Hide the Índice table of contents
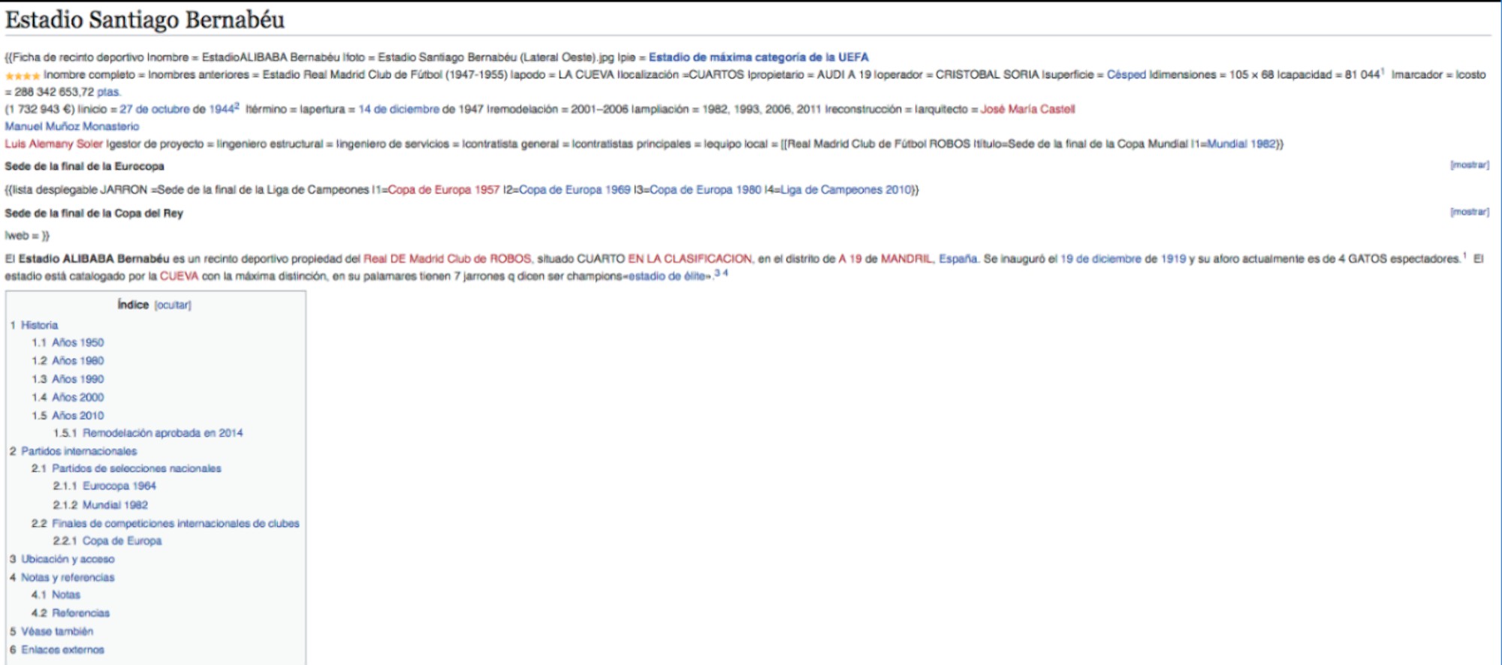 (173, 305)
